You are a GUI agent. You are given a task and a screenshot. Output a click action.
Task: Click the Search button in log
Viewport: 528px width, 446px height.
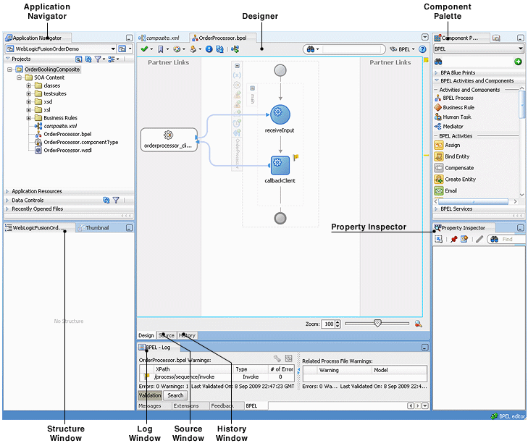pyautogui.click(x=175, y=395)
